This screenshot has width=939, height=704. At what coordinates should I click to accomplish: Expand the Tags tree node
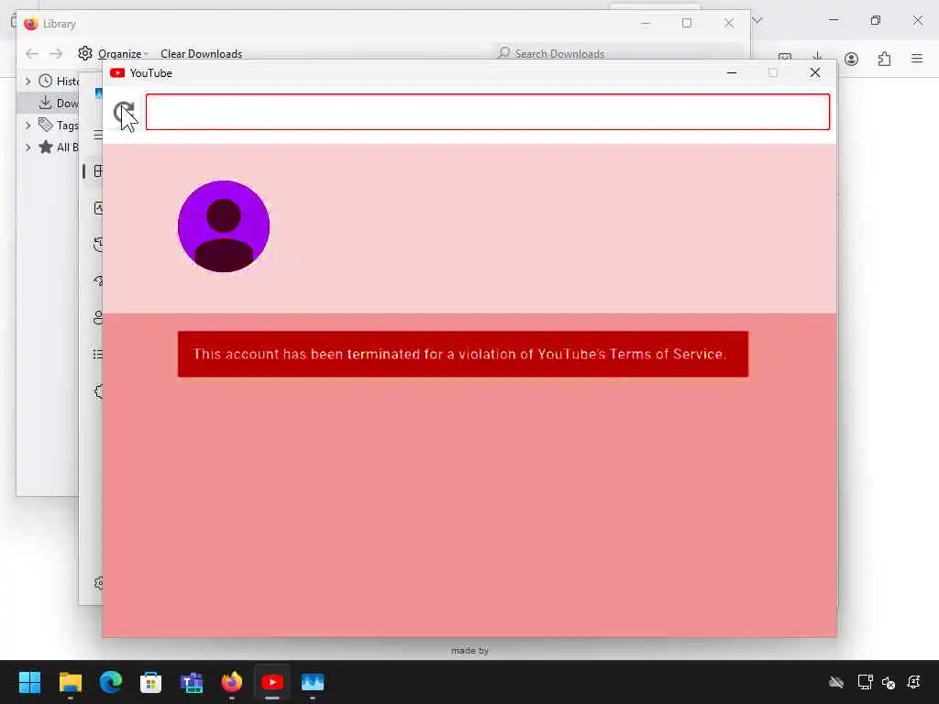point(28,125)
